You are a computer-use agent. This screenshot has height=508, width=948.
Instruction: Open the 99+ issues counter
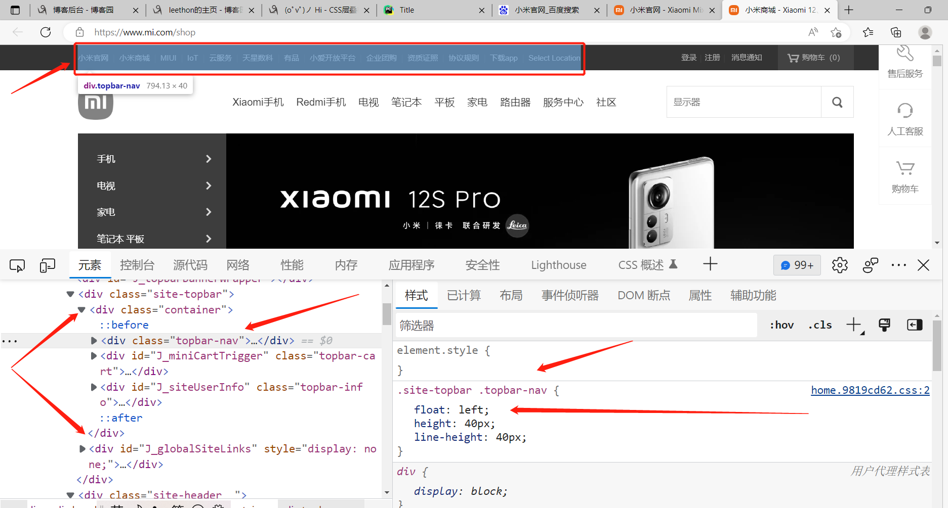[x=797, y=265]
